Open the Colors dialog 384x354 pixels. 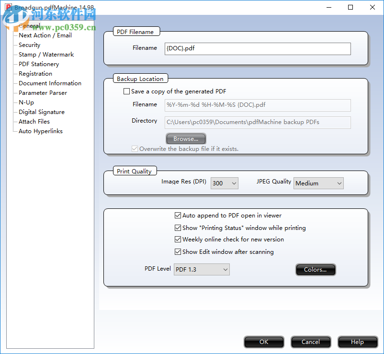(x=316, y=270)
